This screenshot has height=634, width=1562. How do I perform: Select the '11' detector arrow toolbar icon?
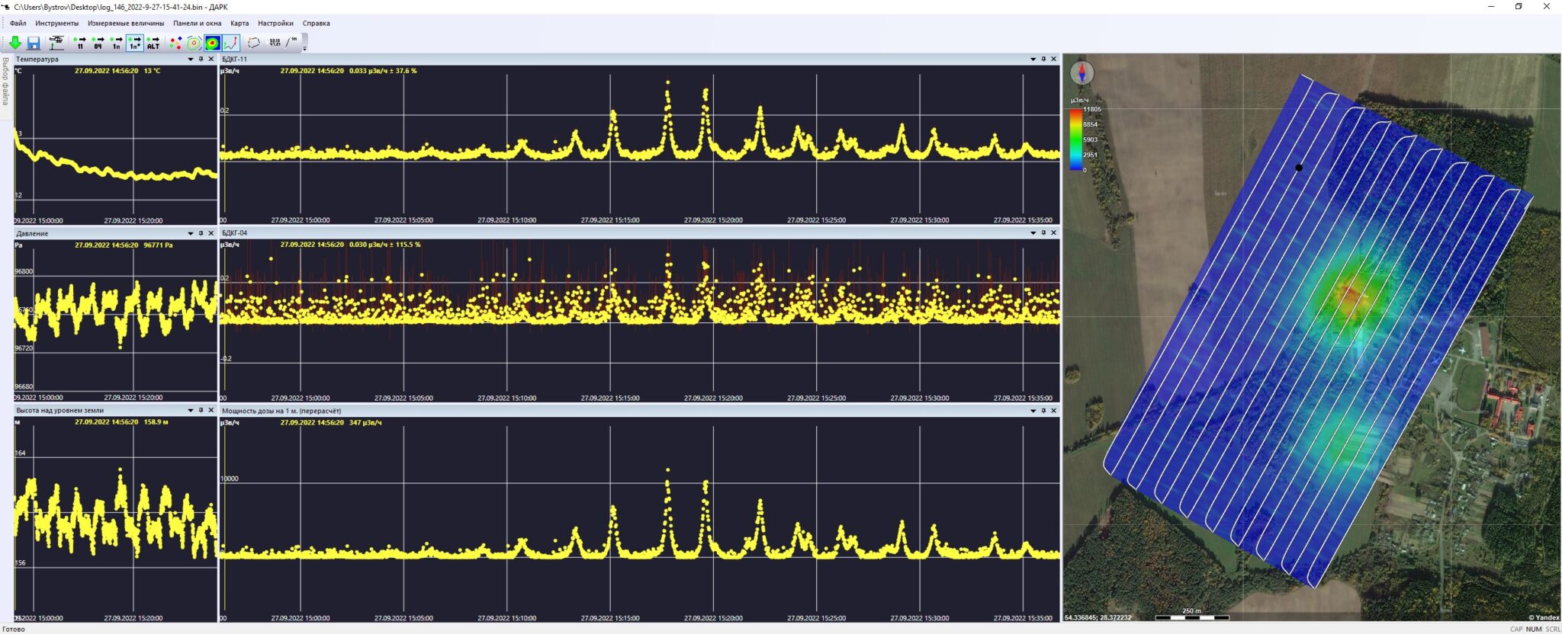[79, 43]
